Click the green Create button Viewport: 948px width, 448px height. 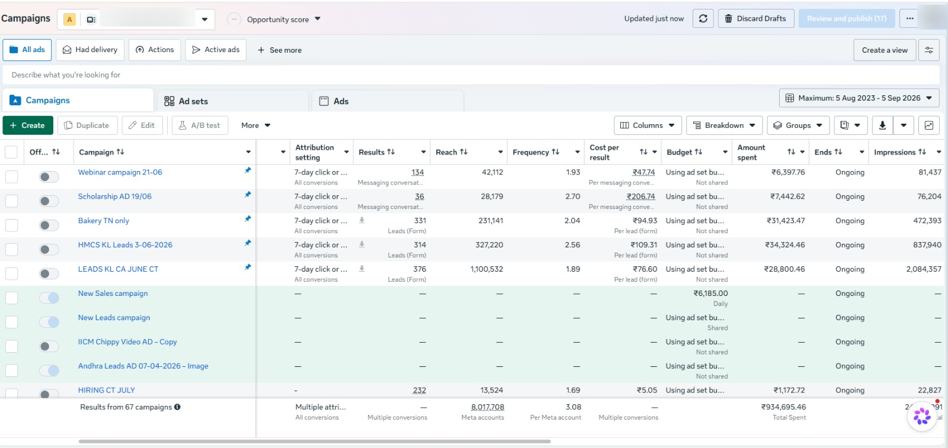click(27, 125)
